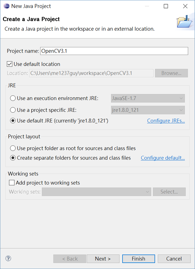The width and height of the screenshot is (195, 269).
Task: Minimize the dialog window
Action: point(147,6)
